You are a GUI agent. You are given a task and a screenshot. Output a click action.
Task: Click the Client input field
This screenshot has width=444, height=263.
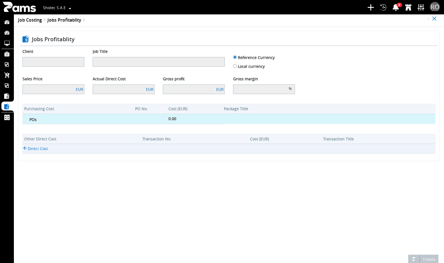[53, 62]
